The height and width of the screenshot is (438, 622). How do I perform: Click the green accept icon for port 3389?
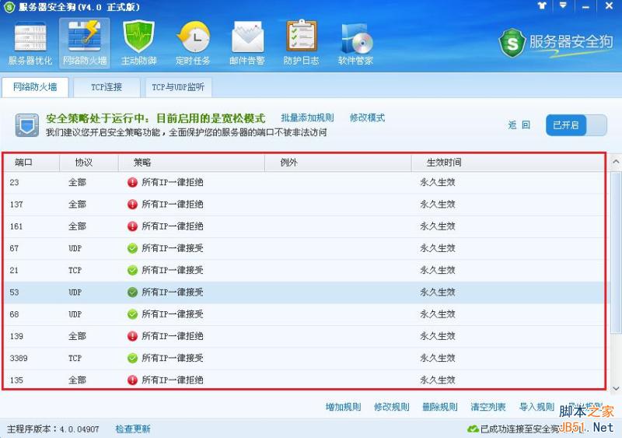[132, 358]
